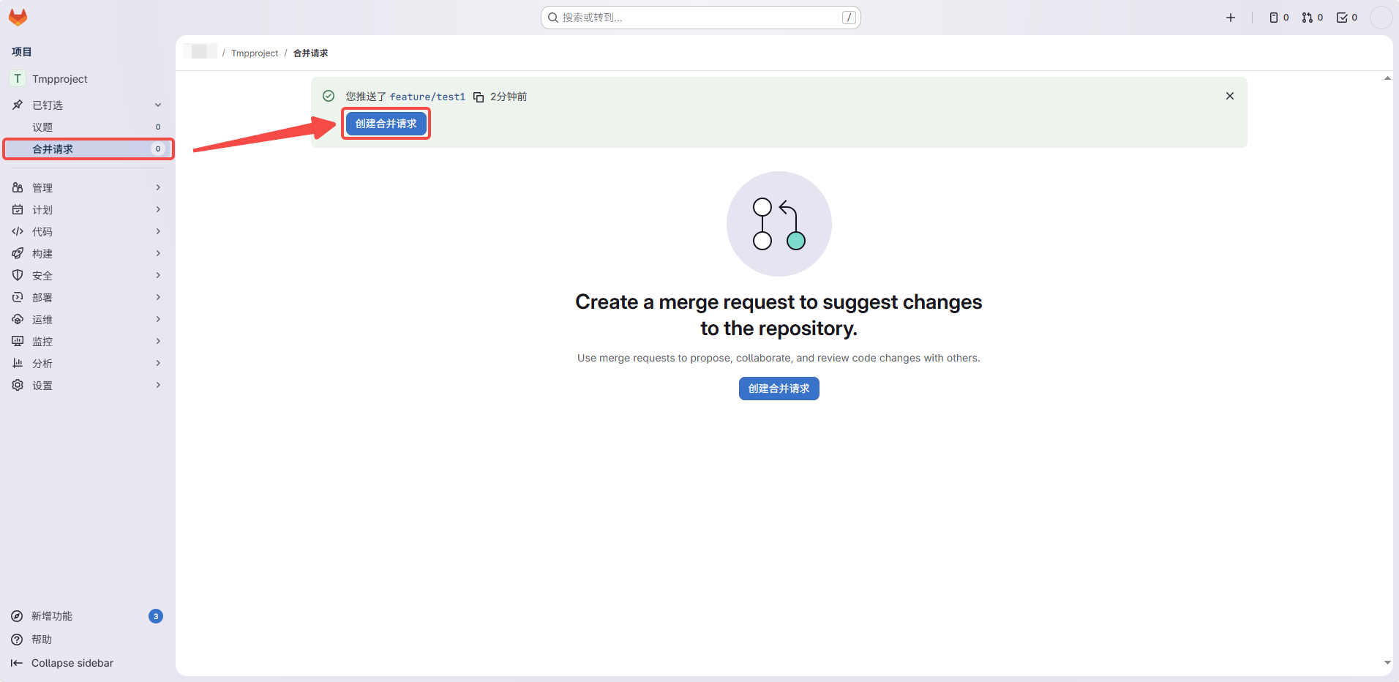The height and width of the screenshot is (682, 1399).
Task: Click the GitLab fox logo
Action: click(x=18, y=18)
